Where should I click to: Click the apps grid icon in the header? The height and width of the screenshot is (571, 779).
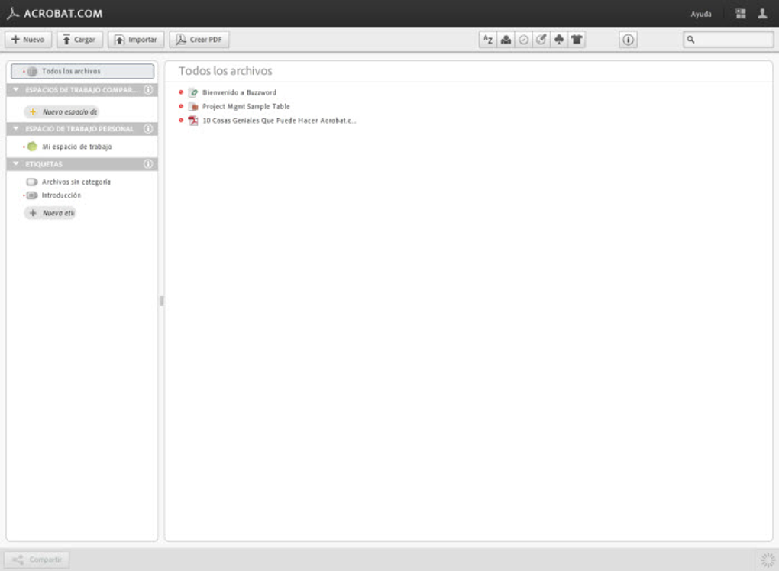pos(739,13)
